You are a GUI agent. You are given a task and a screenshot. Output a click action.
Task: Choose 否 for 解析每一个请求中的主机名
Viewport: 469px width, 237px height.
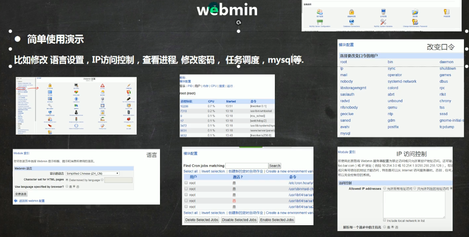click(392, 227)
